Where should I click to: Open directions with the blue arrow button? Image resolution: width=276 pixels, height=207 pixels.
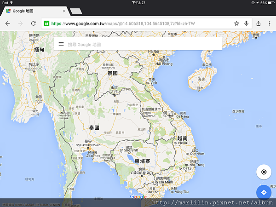pos(264,192)
